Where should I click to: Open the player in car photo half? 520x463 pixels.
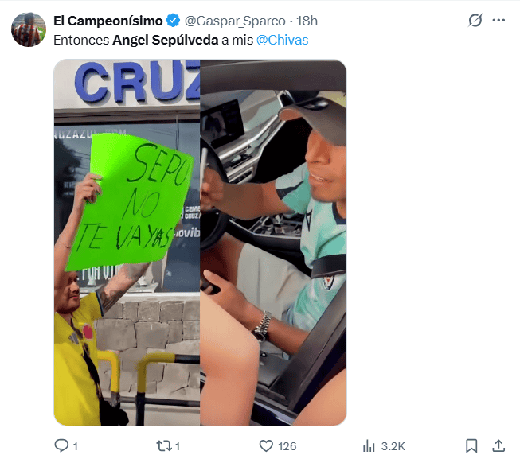coord(273,243)
